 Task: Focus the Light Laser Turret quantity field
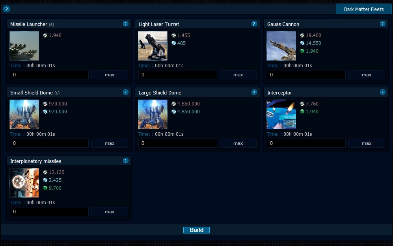pyautogui.click(x=177, y=75)
